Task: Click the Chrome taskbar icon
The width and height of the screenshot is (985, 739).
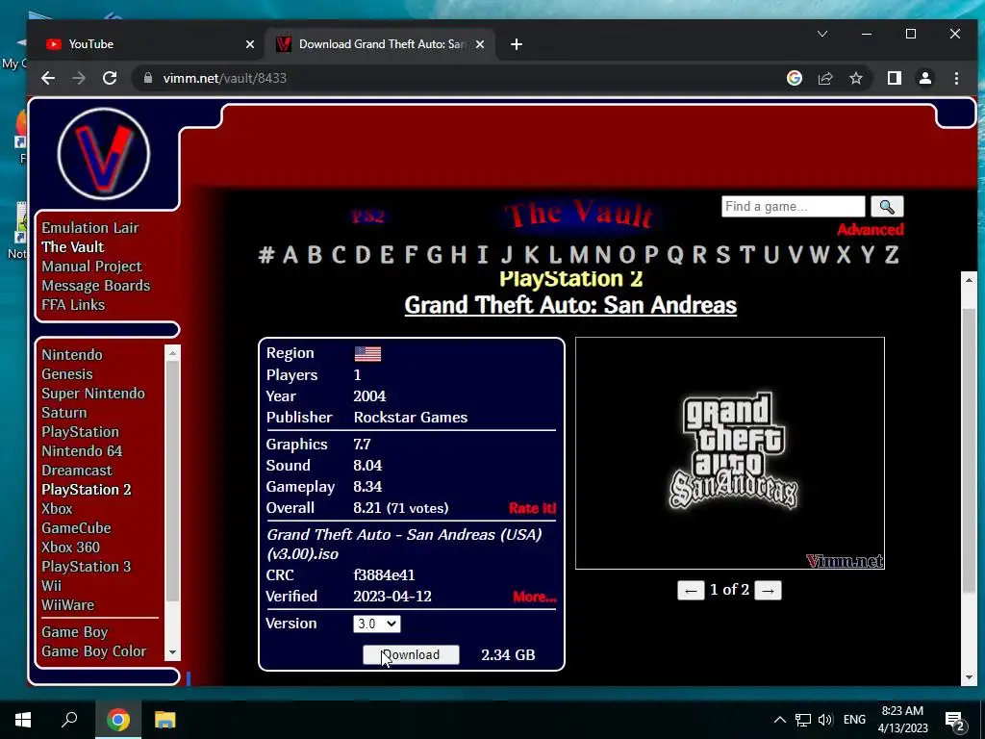Action: [117, 720]
